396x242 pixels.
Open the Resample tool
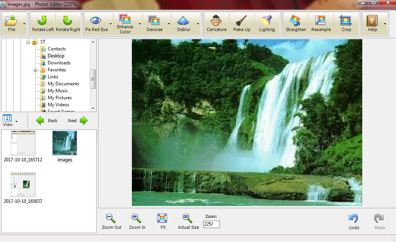(x=321, y=24)
